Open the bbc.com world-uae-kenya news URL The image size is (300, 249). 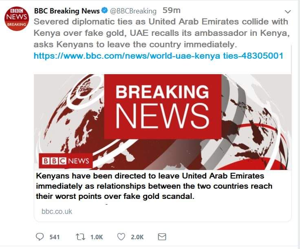click(158, 55)
